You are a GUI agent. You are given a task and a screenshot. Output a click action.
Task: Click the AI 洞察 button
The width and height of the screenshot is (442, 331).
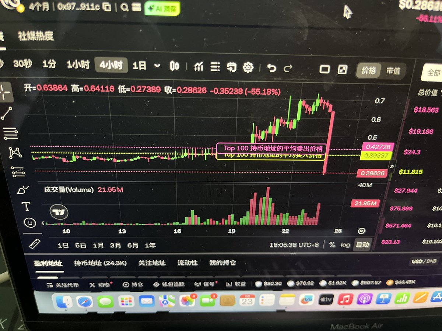click(162, 7)
